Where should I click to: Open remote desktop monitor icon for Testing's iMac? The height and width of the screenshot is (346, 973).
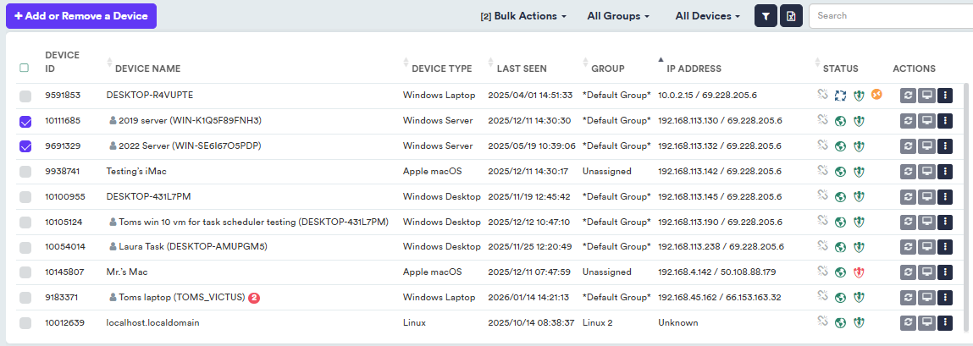point(926,172)
